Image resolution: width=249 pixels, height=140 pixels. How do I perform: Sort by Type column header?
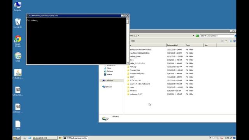194,45
